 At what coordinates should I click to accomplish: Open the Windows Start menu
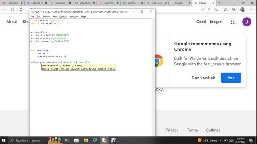(4, 140)
